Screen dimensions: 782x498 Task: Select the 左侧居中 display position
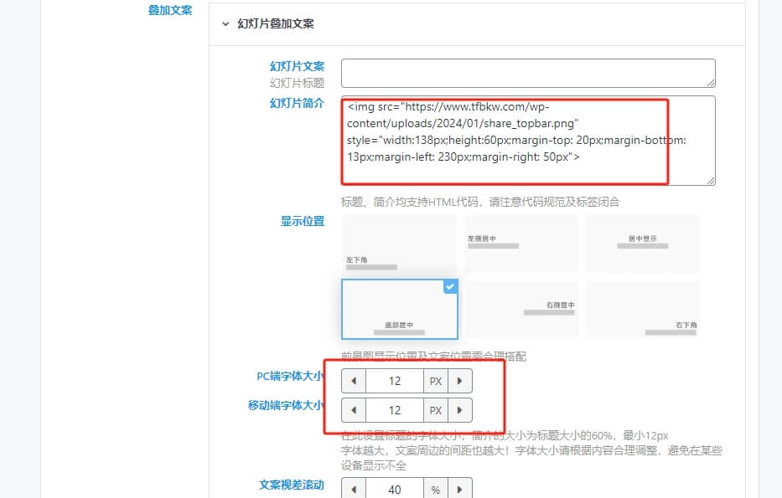(520, 243)
